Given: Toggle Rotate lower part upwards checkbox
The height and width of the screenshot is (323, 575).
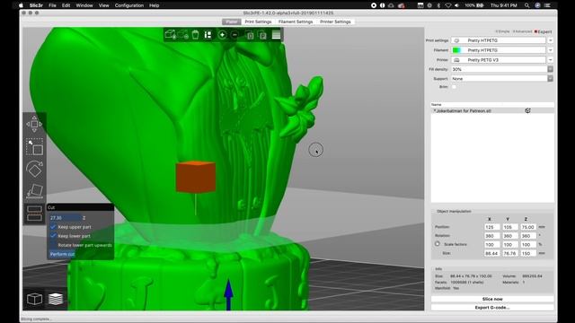Looking at the screenshot, I should pos(53,245).
